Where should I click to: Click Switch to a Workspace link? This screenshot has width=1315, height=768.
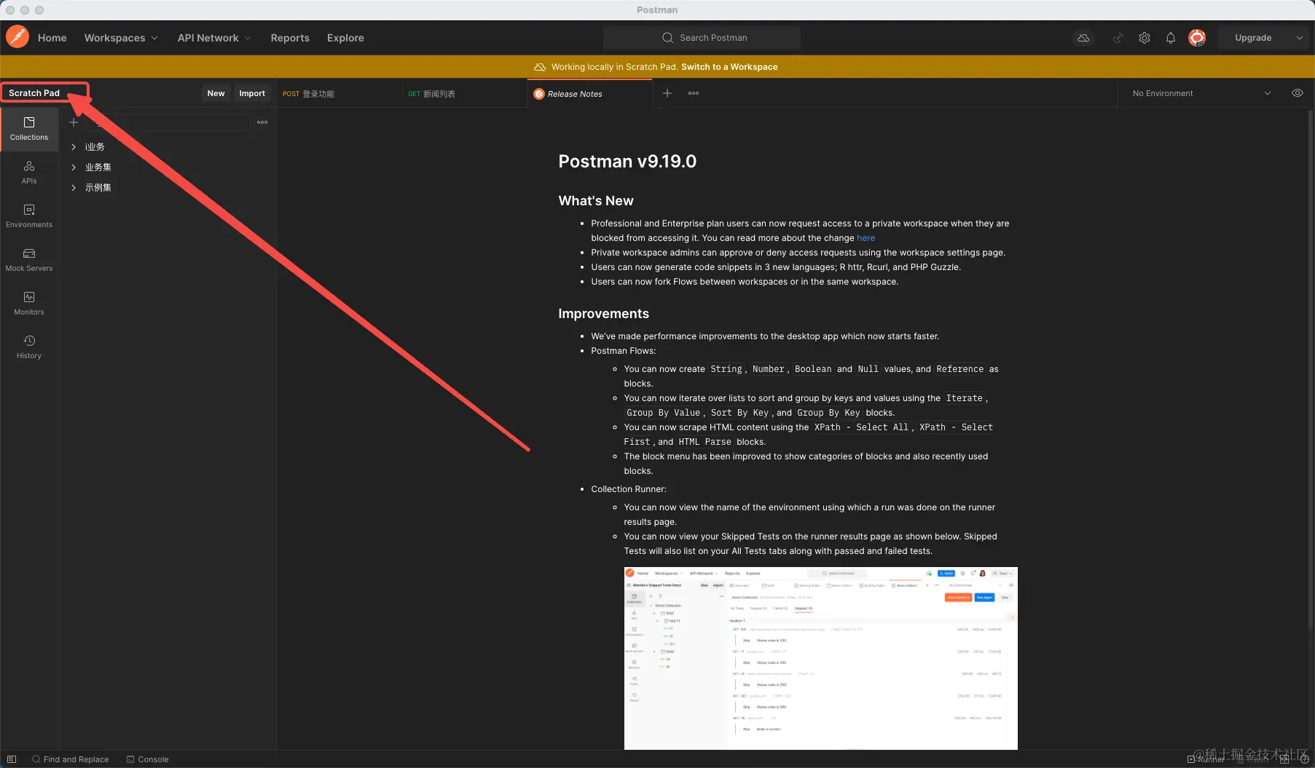click(x=729, y=67)
